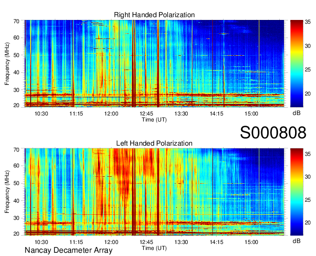The image size is (316, 256).
Task: Click the 35 label on Left Handed color bar
Action: [308, 154]
